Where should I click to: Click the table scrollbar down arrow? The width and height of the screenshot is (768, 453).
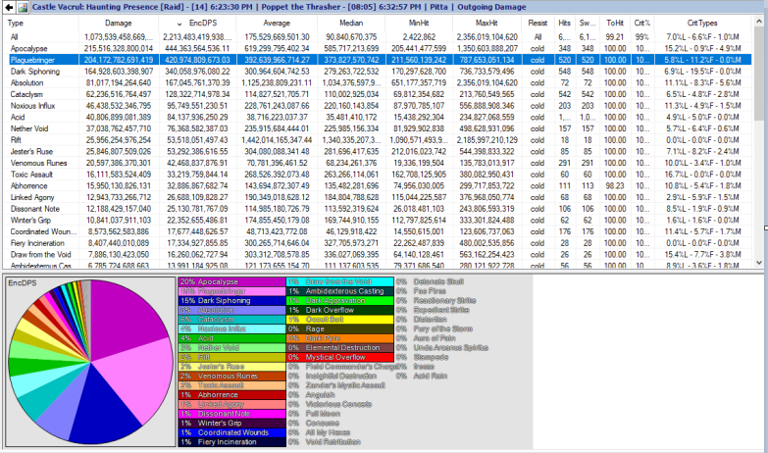tap(759, 263)
